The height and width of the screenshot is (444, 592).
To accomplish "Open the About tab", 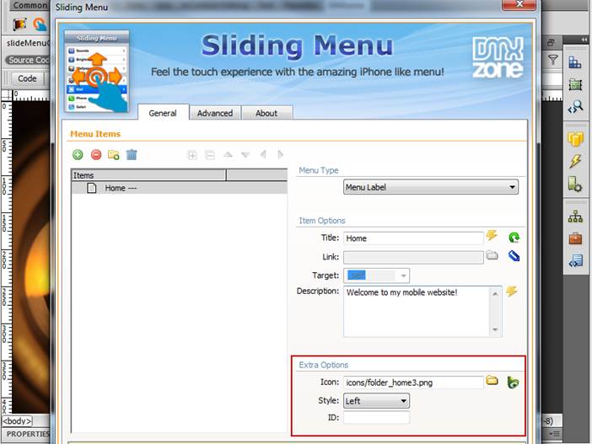I will tap(266, 113).
